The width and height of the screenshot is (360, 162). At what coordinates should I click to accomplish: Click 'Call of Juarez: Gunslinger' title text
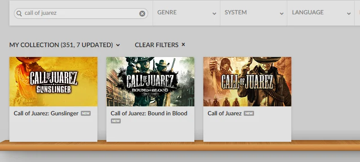46,114
